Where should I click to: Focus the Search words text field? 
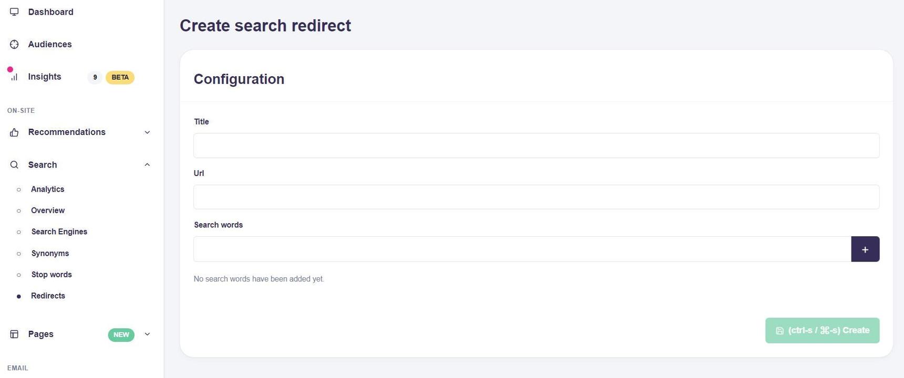tap(522, 249)
